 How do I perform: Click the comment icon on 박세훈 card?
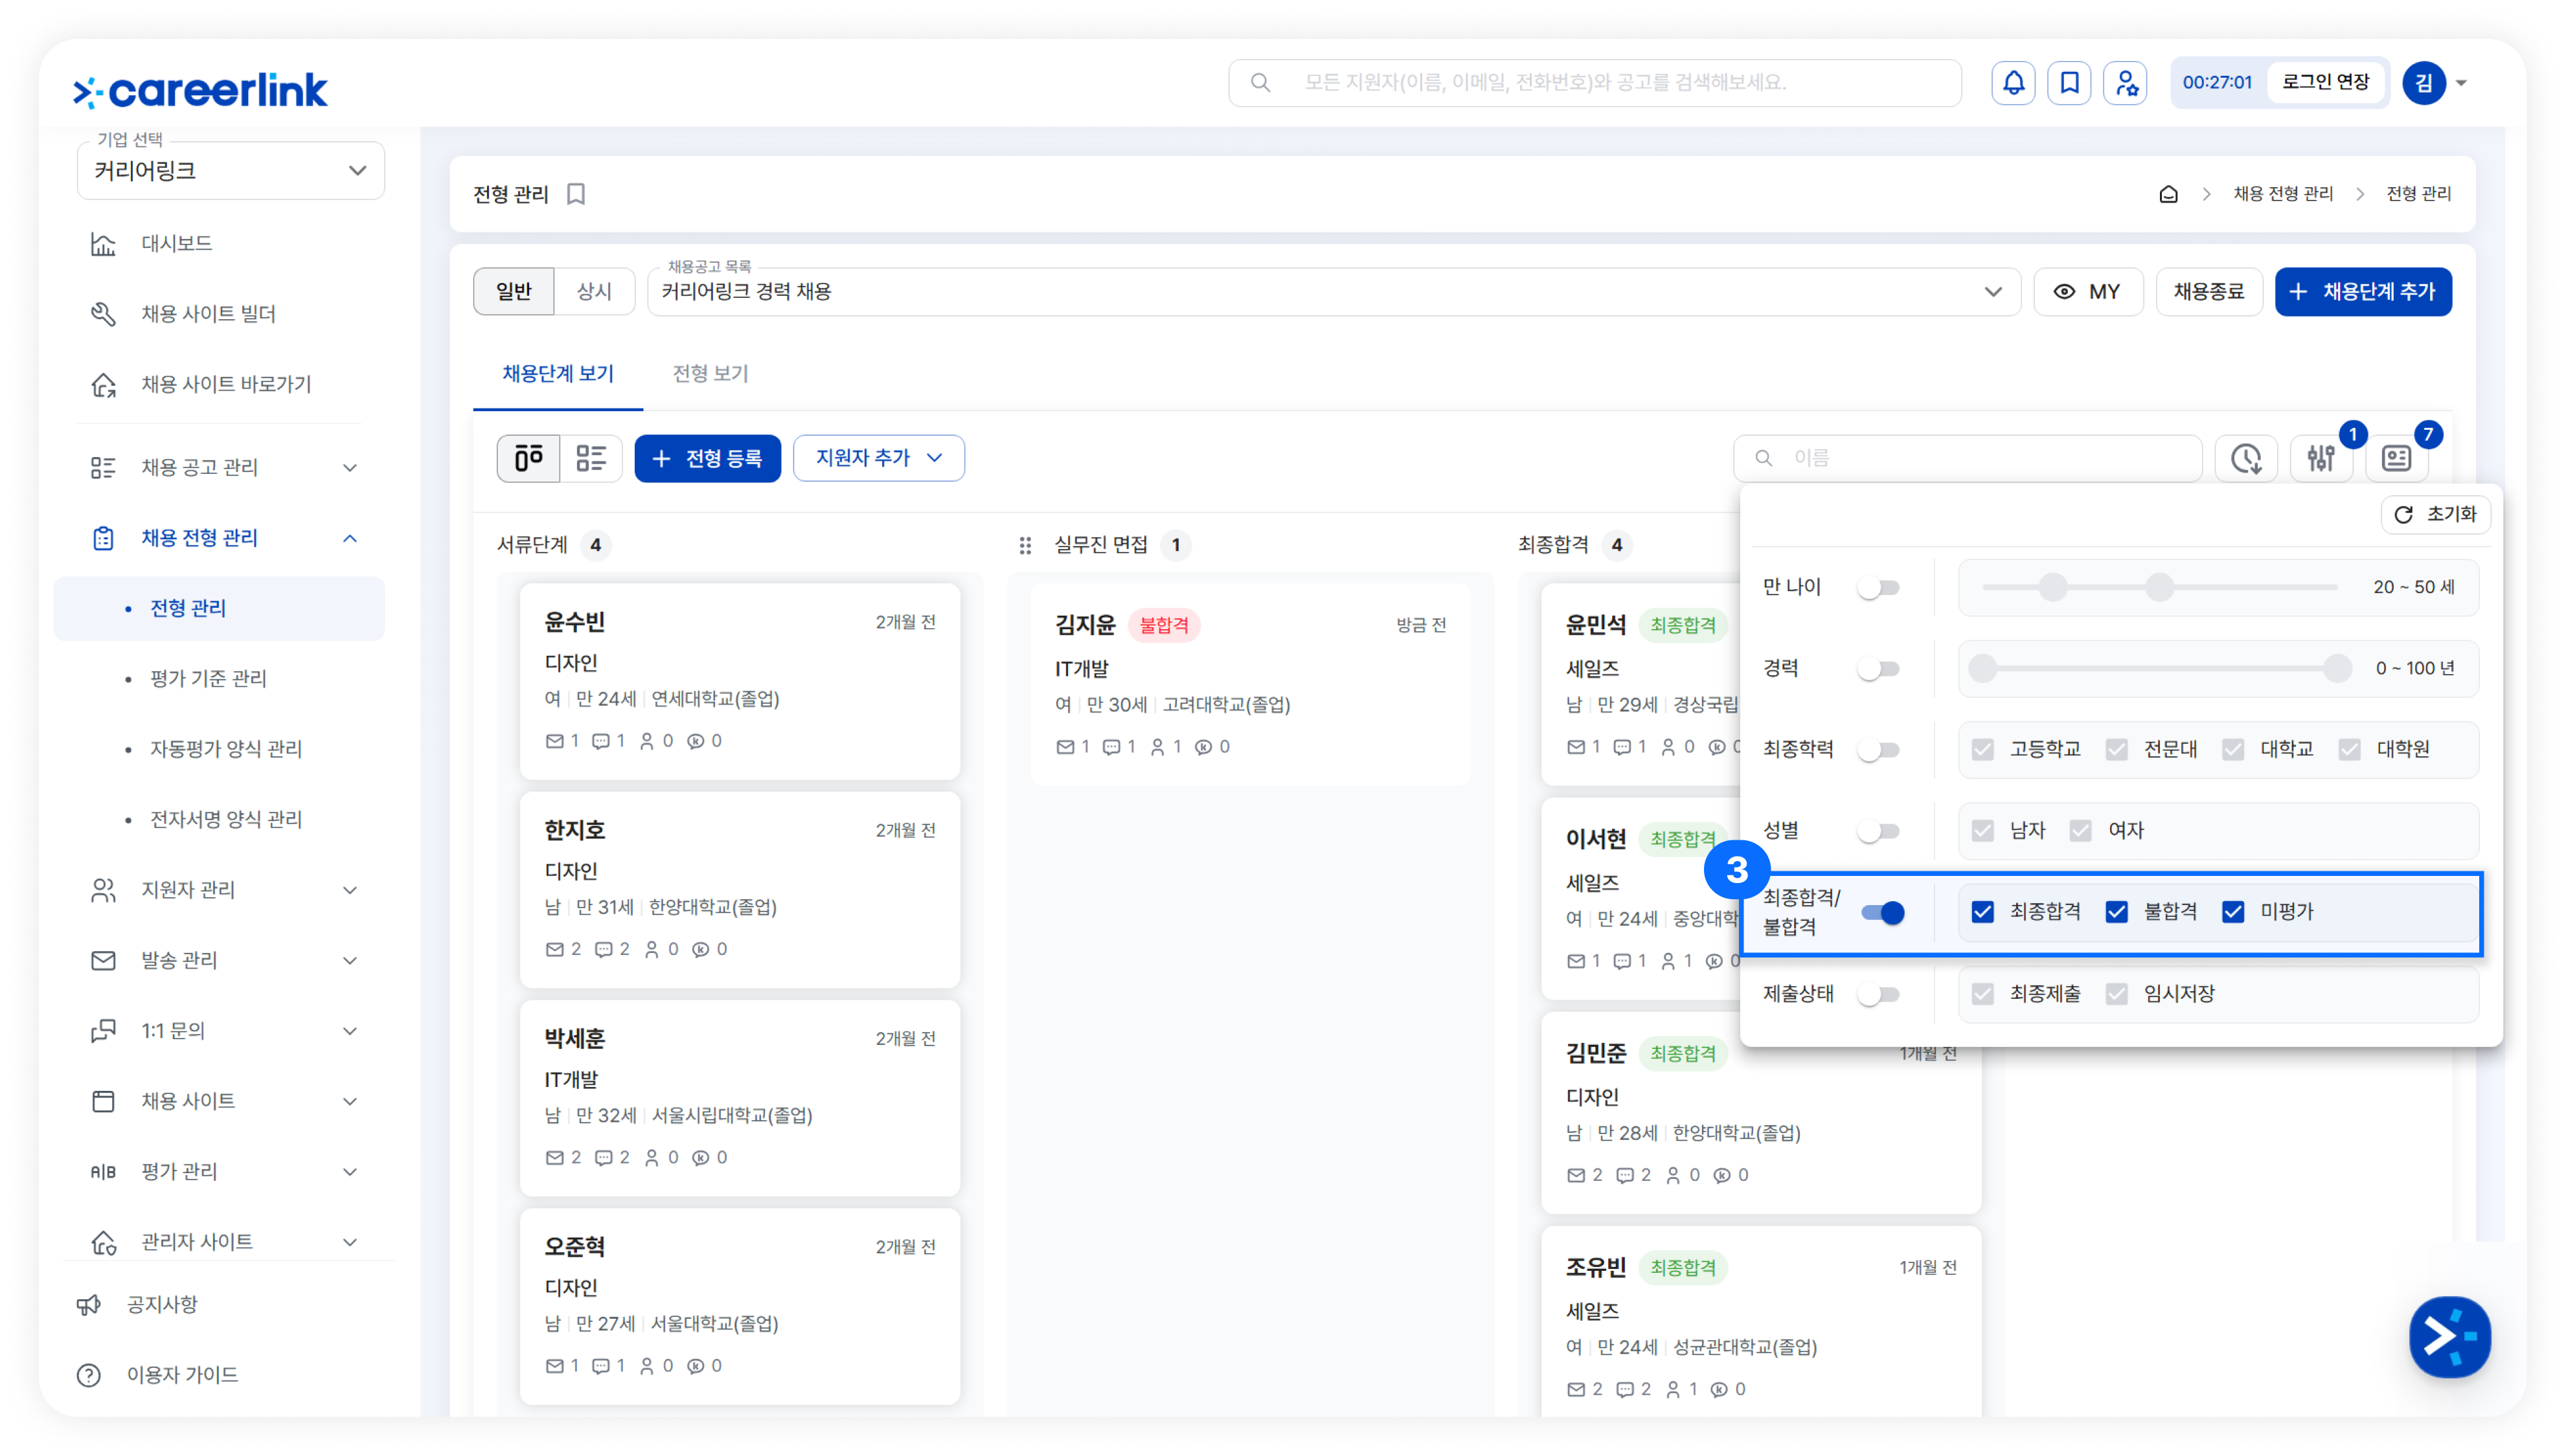[x=603, y=1157]
